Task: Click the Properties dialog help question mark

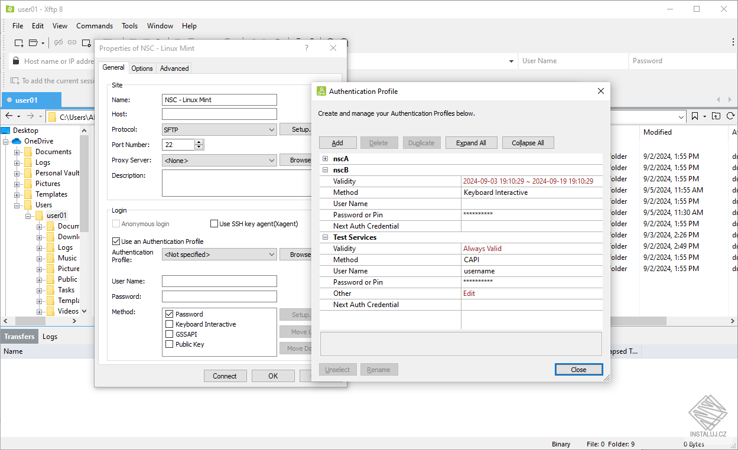Action: (306, 48)
